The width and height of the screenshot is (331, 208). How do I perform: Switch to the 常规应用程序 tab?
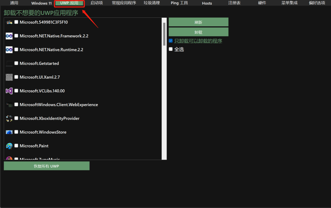124,3
